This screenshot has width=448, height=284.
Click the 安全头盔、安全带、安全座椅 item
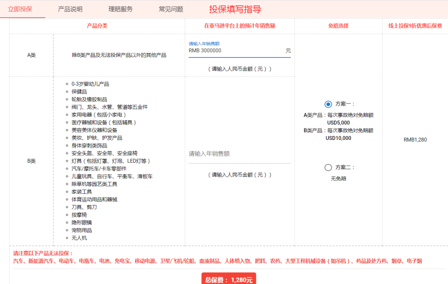coord(105,153)
